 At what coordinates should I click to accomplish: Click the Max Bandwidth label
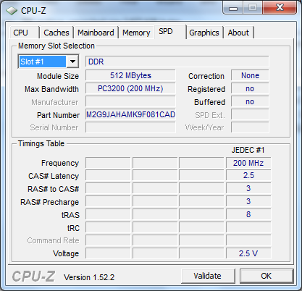(x=51, y=89)
